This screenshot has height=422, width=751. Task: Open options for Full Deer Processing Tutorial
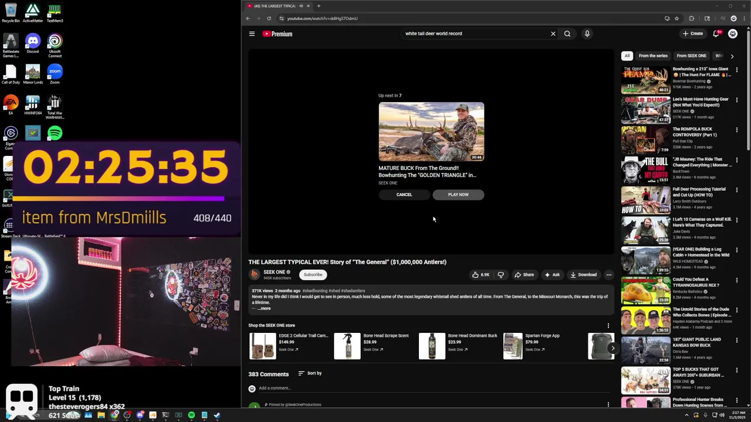click(737, 190)
